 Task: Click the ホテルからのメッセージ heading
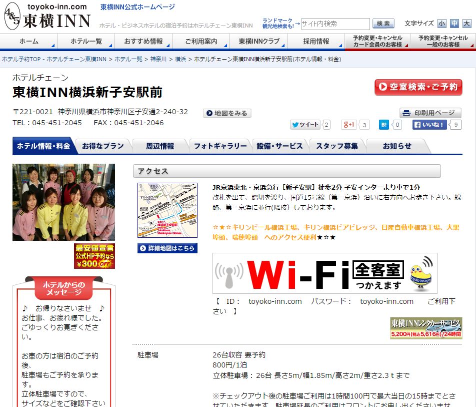tap(64, 288)
